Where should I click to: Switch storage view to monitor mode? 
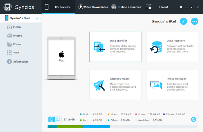coord(58,119)
